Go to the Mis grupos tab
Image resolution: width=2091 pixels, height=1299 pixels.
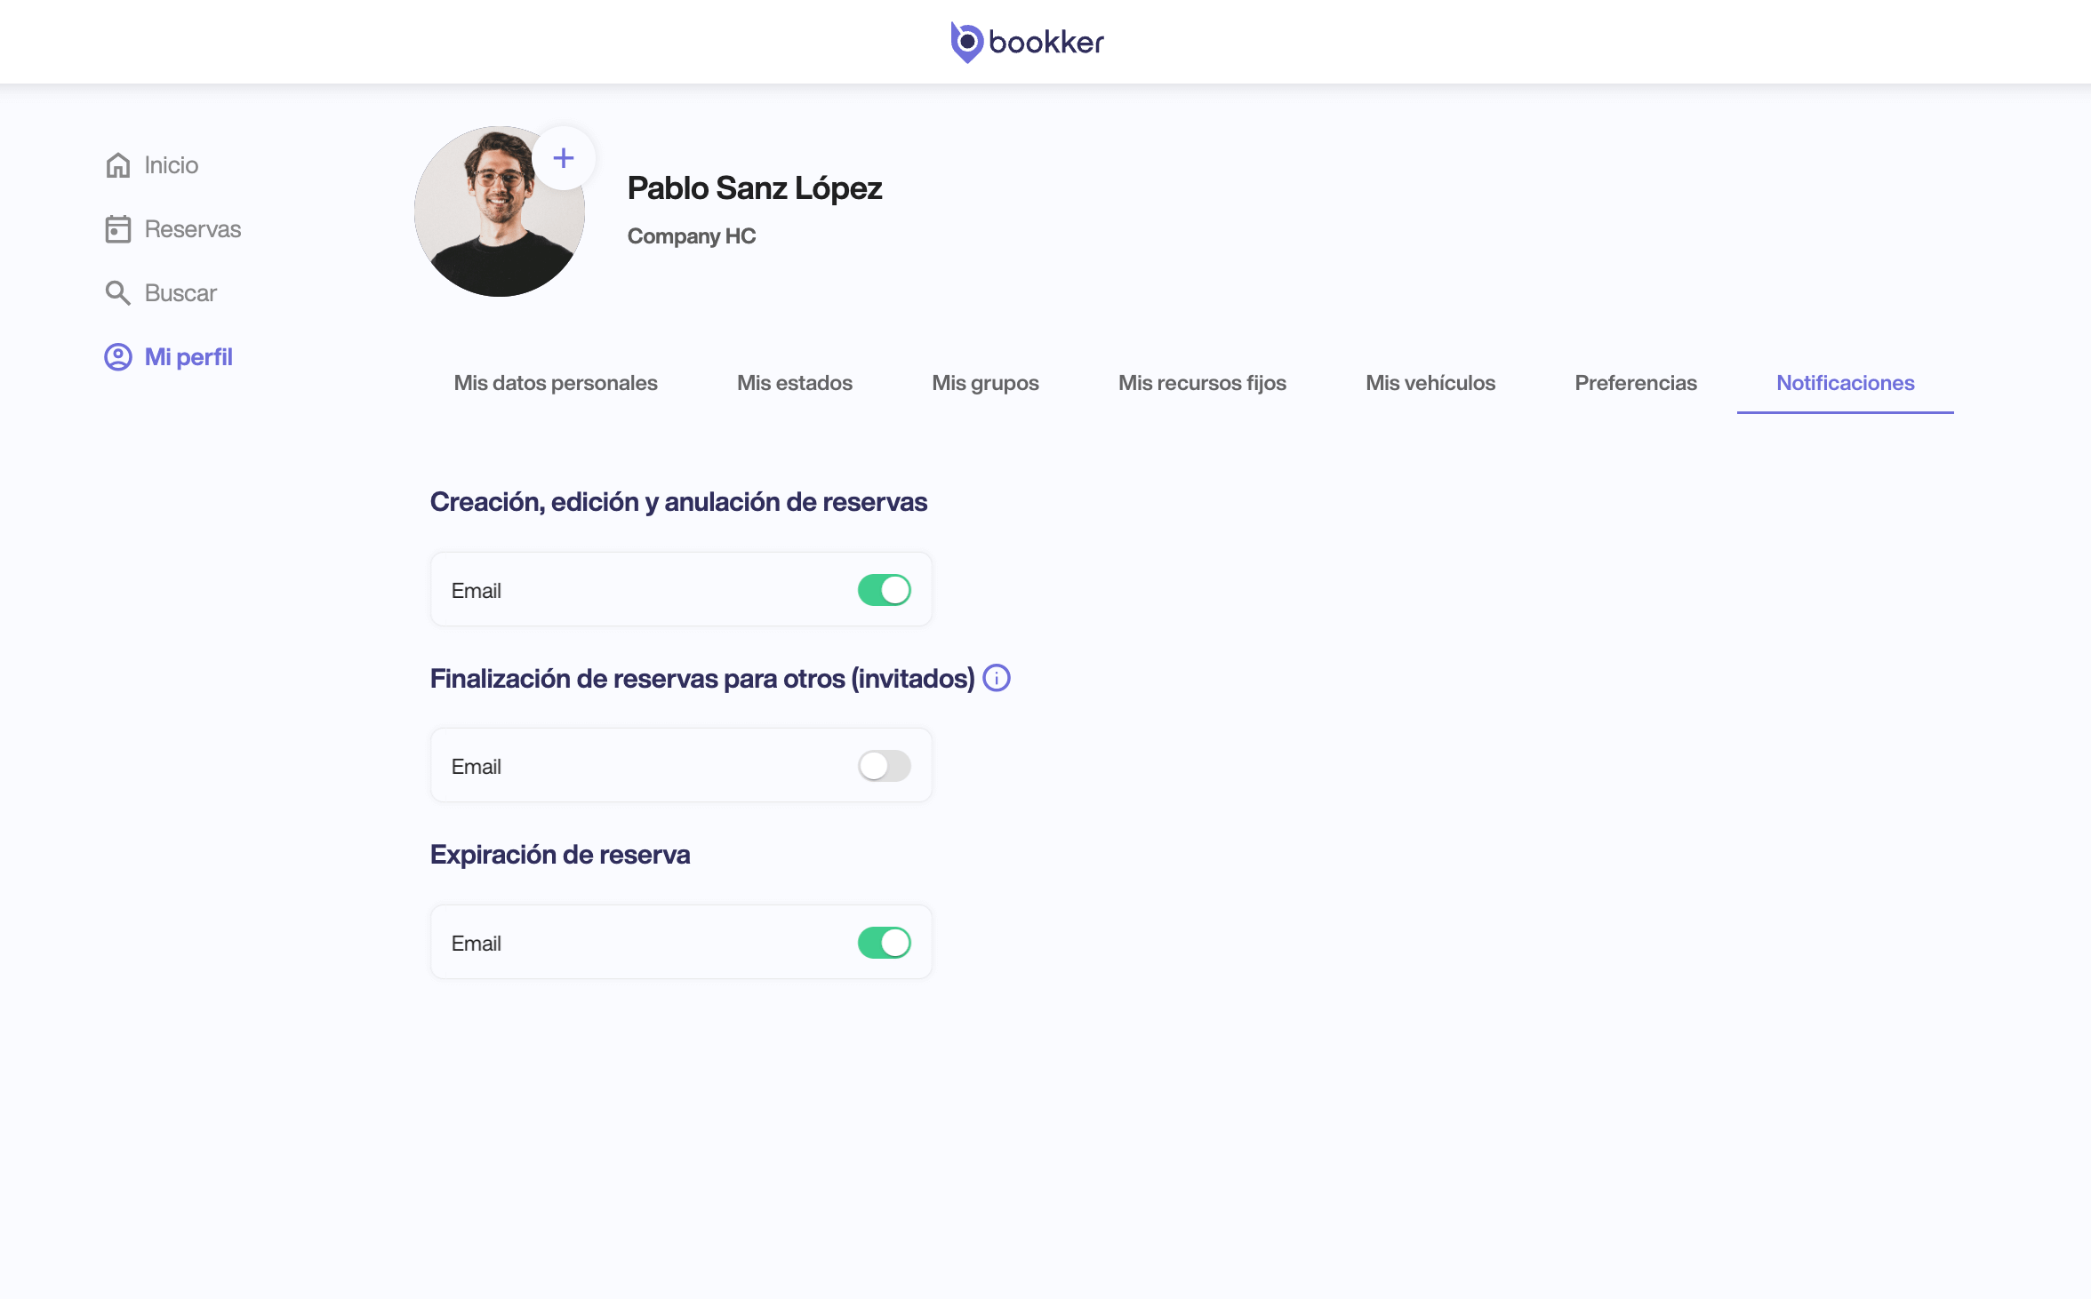click(985, 383)
